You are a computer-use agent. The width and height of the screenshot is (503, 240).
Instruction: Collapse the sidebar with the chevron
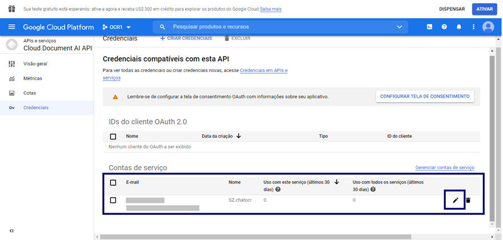point(11,231)
